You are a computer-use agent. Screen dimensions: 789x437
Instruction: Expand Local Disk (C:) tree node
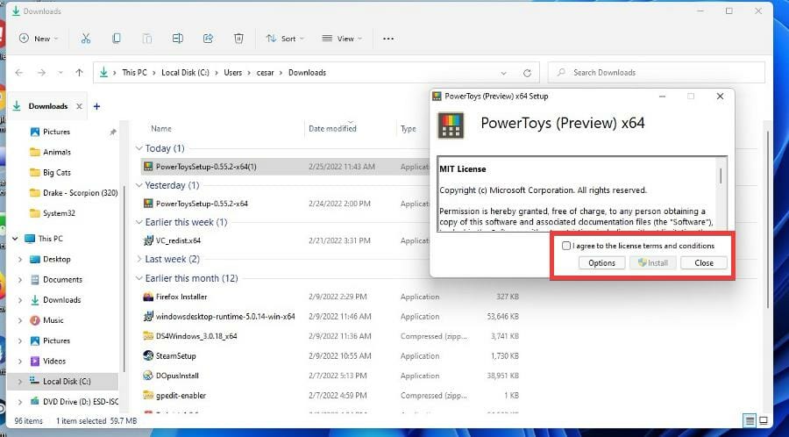point(20,382)
